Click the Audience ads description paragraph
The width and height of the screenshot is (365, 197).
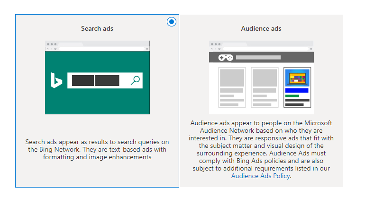(x=261, y=149)
